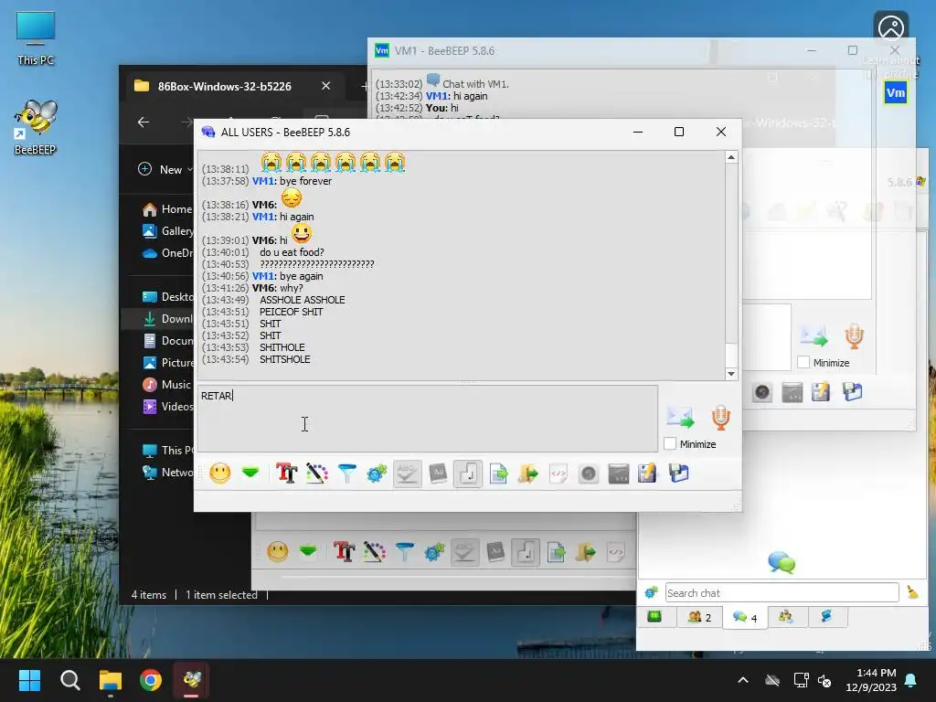The height and width of the screenshot is (702, 936).
Task: Click broom clear icon beside Search chat
Action: point(912,592)
